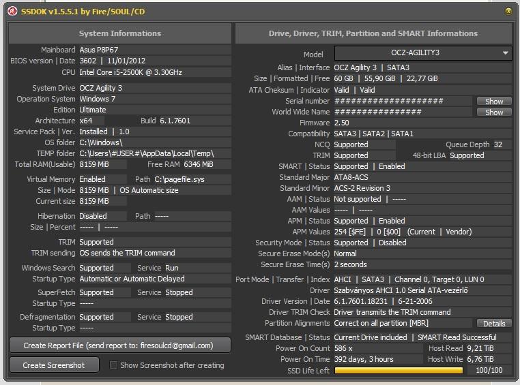Click the Edition value Ultimate
Viewport: 520px width, 385px height.
[93, 110]
